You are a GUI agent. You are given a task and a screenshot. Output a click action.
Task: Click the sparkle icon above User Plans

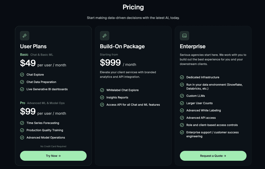pyautogui.click(x=25, y=36)
